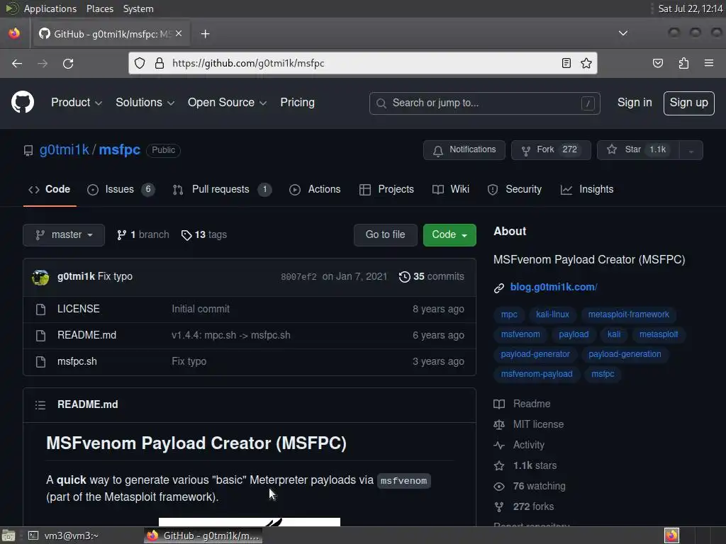Screen dimensions: 726x544
Task: Click the g0tmi1k avatar image
Action: (40, 277)
